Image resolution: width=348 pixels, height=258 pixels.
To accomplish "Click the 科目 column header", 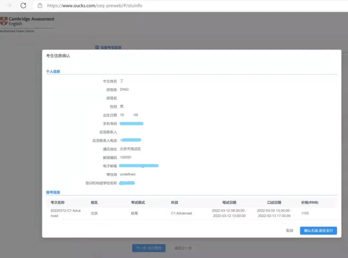I will [x=175, y=203].
